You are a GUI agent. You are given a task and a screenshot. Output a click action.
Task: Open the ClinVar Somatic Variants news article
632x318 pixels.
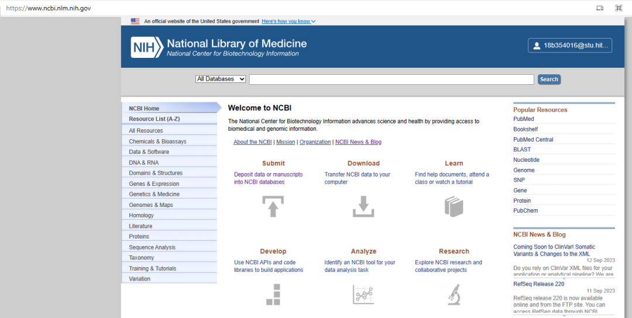tap(554, 250)
